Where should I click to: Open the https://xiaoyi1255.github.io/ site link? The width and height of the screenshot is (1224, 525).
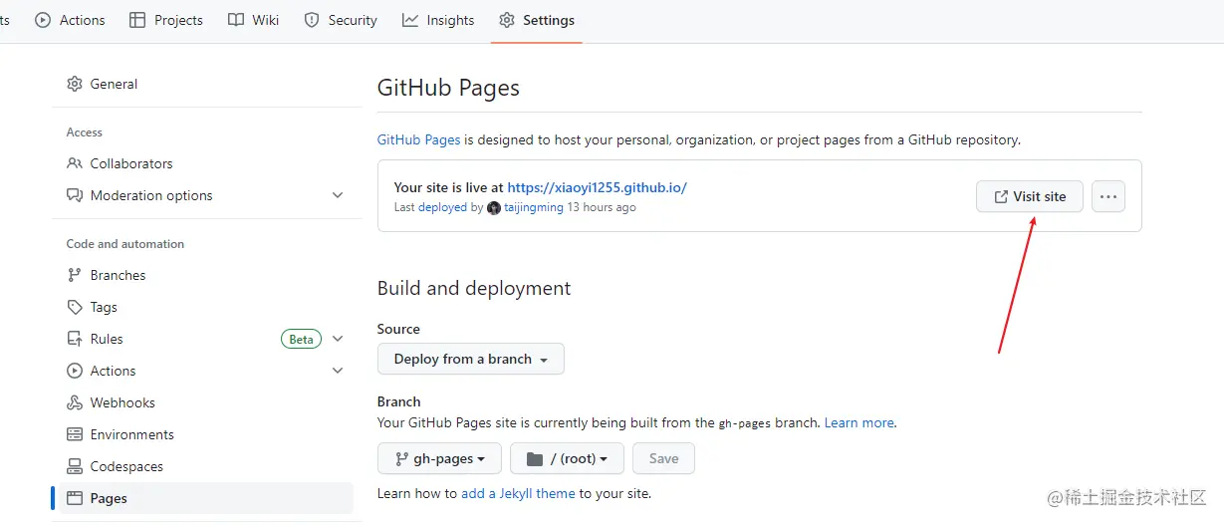(x=597, y=186)
